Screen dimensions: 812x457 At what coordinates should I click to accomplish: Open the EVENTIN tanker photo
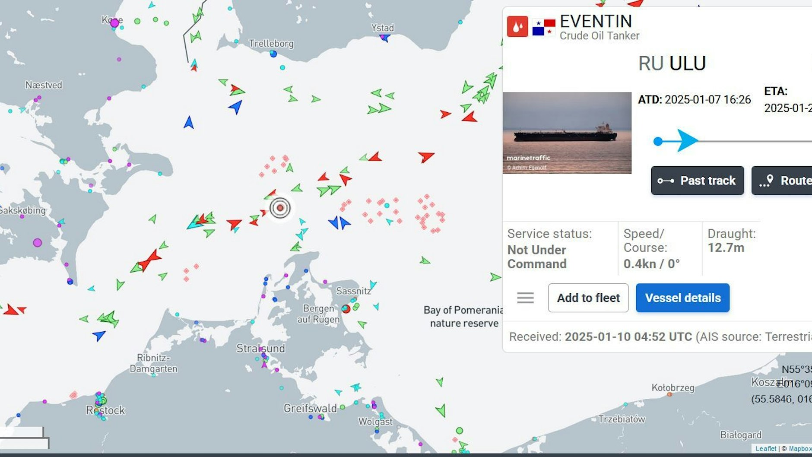pyautogui.click(x=567, y=133)
